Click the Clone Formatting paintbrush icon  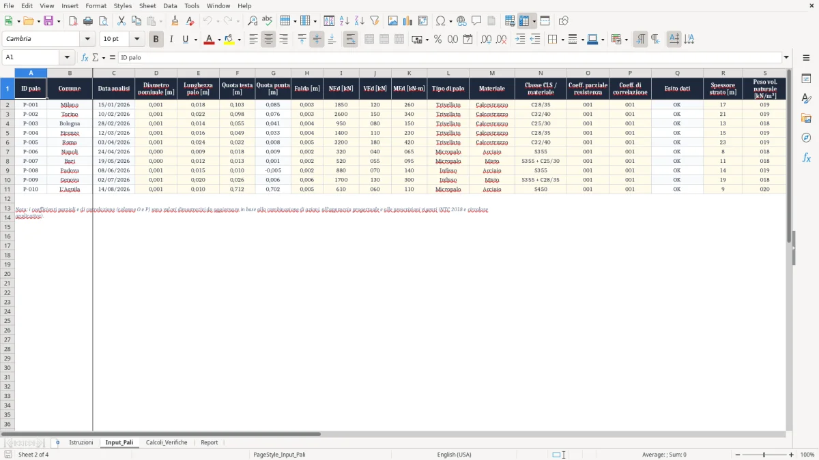175,21
